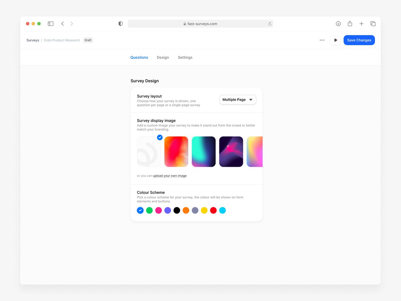Select the teal and dark blue gradient image

tap(204, 152)
